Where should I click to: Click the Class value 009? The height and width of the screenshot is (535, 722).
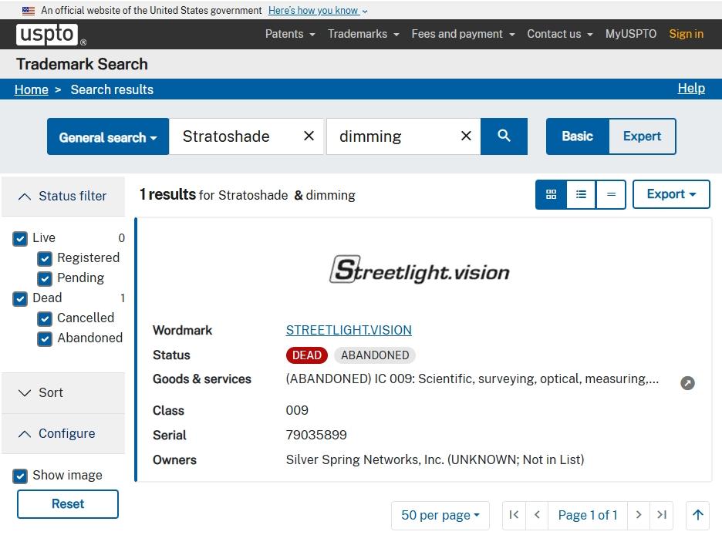pos(297,410)
